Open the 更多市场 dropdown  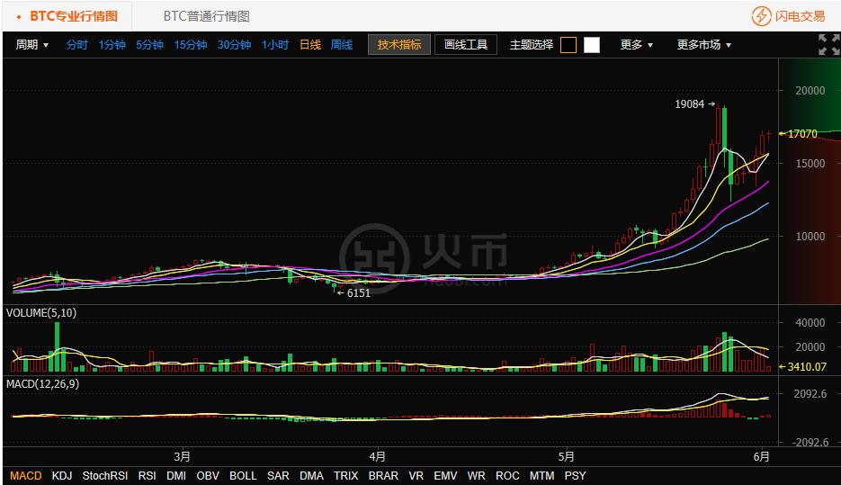point(703,45)
